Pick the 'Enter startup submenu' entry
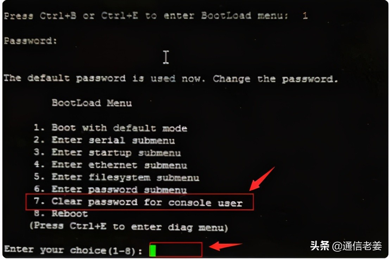The width and height of the screenshot is (390, 259). click(107, 152)
